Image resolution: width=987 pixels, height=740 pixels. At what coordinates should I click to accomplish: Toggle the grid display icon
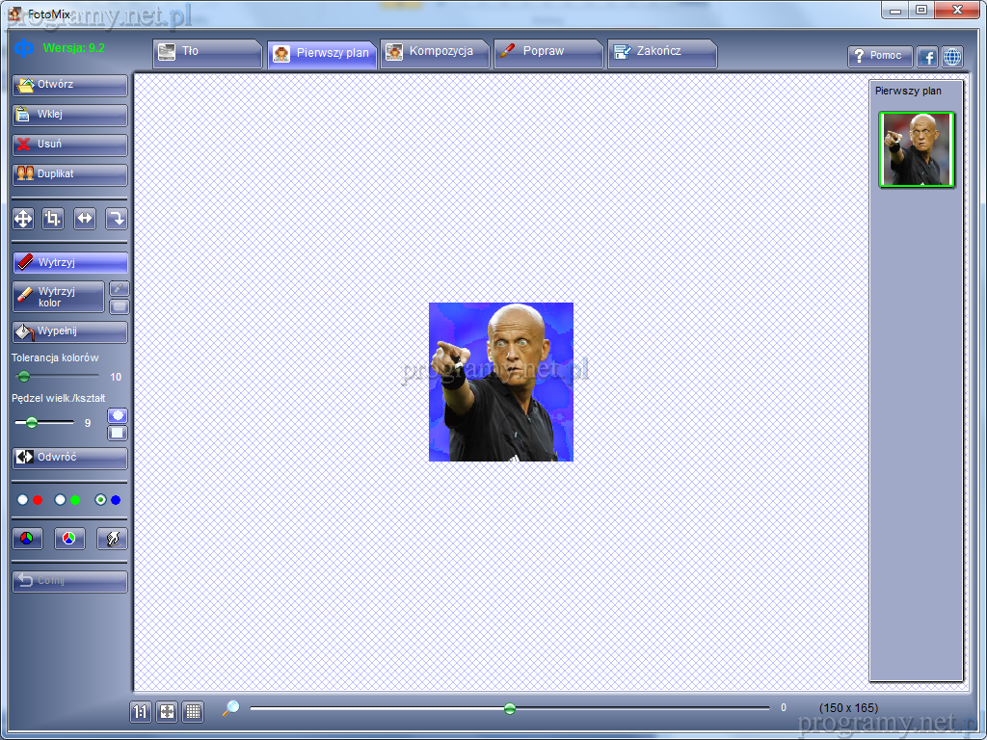(193, 712)
